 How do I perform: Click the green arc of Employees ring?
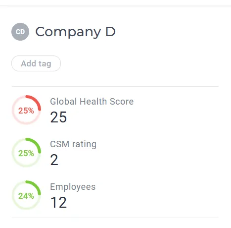(36, 186)
